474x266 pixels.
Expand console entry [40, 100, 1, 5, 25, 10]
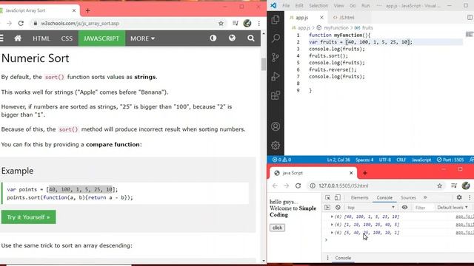point(332,216)
